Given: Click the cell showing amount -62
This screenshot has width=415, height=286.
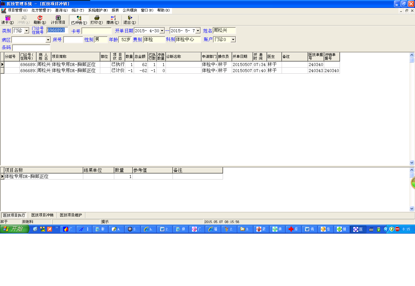Looking at the screenshot, I should pos(141,71).
